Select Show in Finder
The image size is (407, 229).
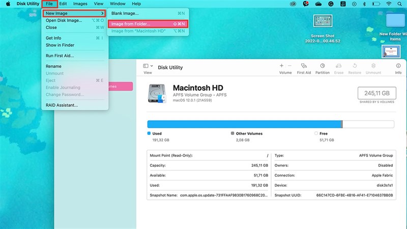coord(74,45)
